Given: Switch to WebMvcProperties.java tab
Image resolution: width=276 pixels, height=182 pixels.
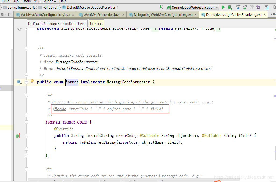Looking at the screenshot, I should pyautogui.click(x=101, y=14).
